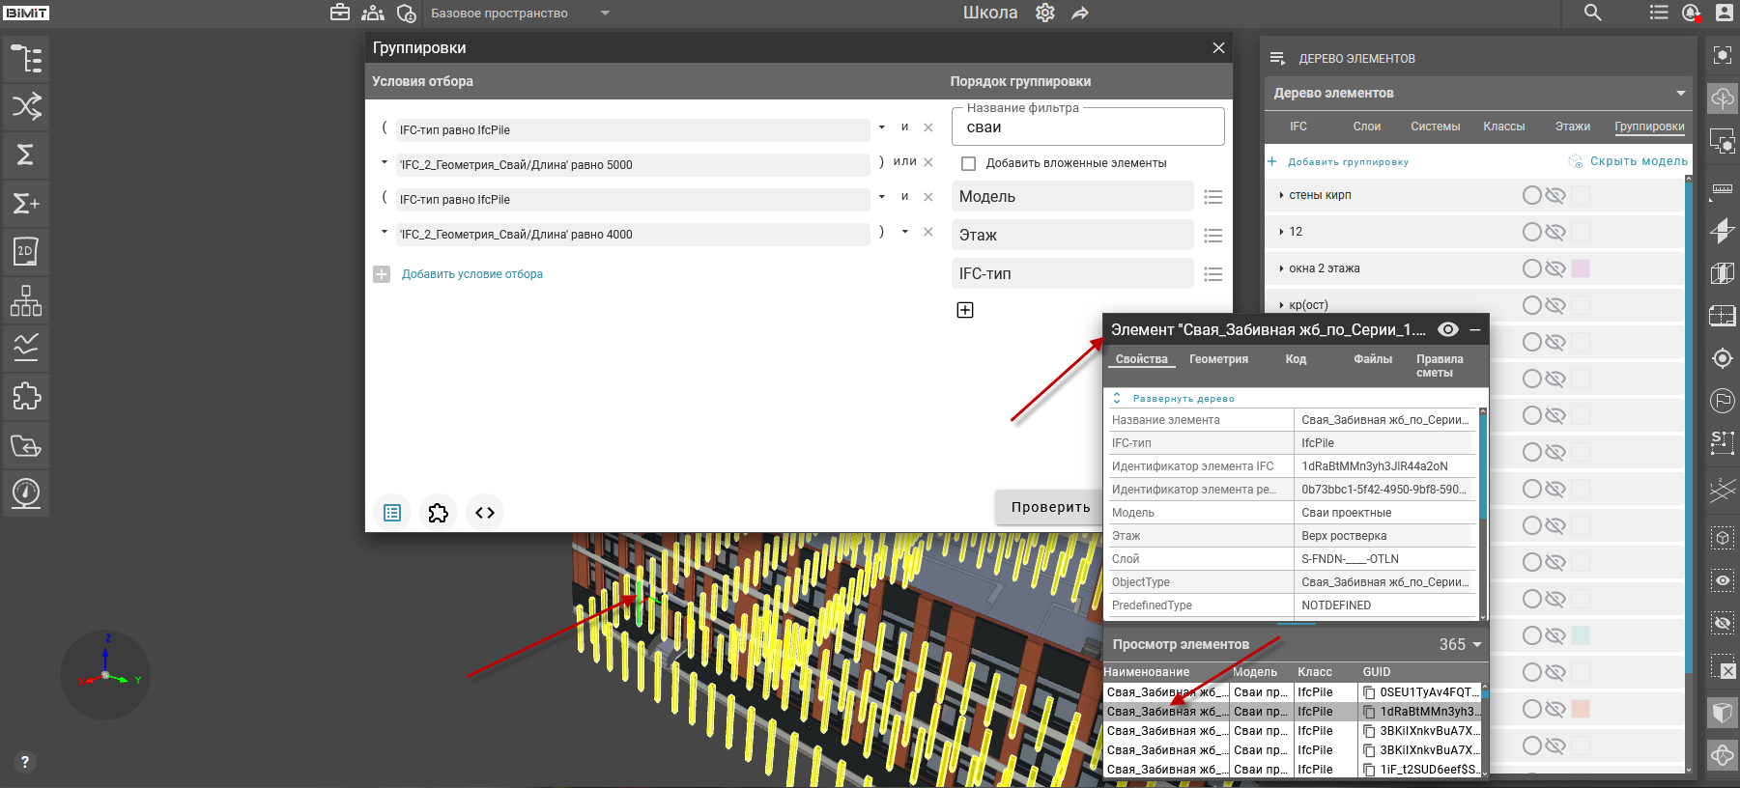Open the hierarchy structure icon in sidebar

pos(26,300)
